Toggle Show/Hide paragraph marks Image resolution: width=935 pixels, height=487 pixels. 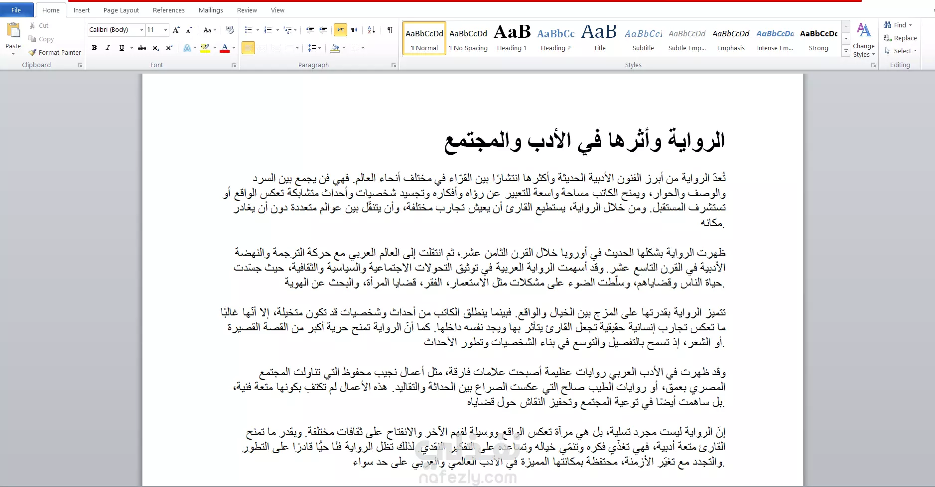coord(390,30)
